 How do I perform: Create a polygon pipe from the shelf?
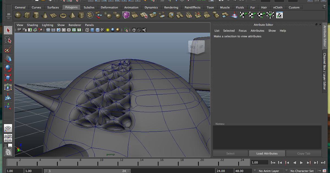tap(81, 15)
